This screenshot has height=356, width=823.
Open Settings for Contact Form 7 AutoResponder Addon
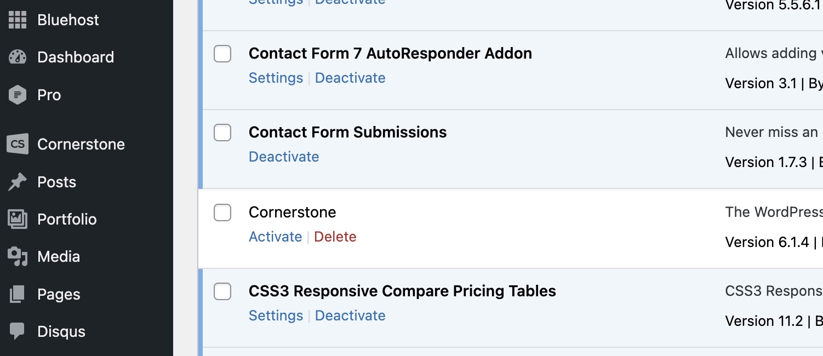tap(276, 78)
